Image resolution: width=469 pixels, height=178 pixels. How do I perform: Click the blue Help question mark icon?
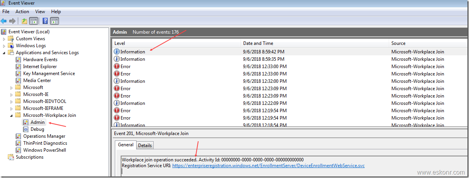[x=45, y=21]
